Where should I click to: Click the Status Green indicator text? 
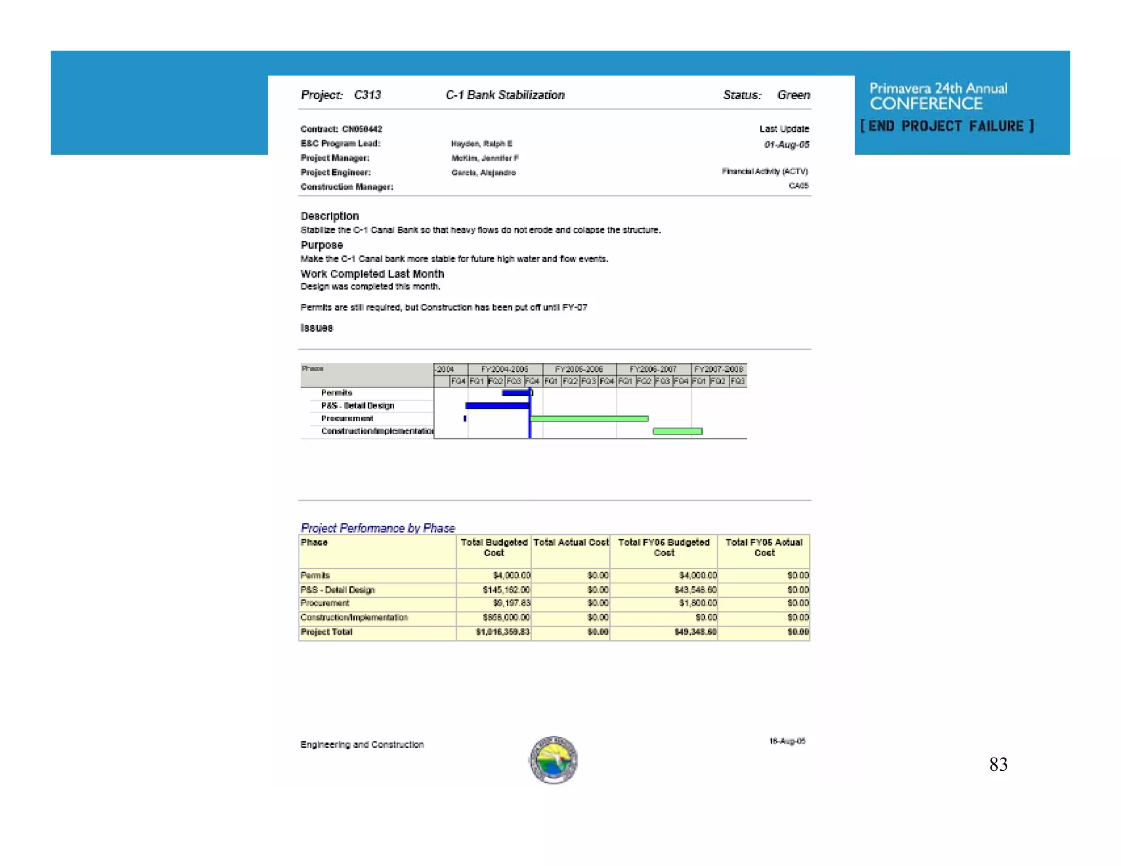(793, 95)
